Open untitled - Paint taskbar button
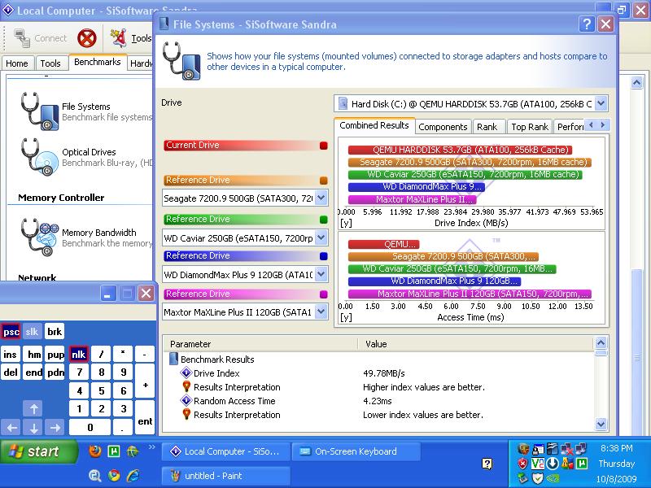Screen dimensions: 651x488 pyautogui.click(x=225, y=476)
